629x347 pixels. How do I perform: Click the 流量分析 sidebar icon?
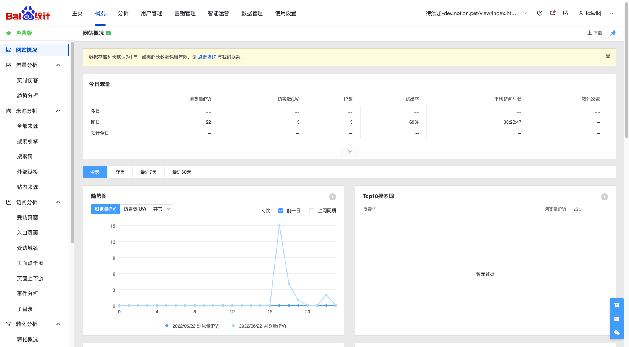[x=9, y=65]
